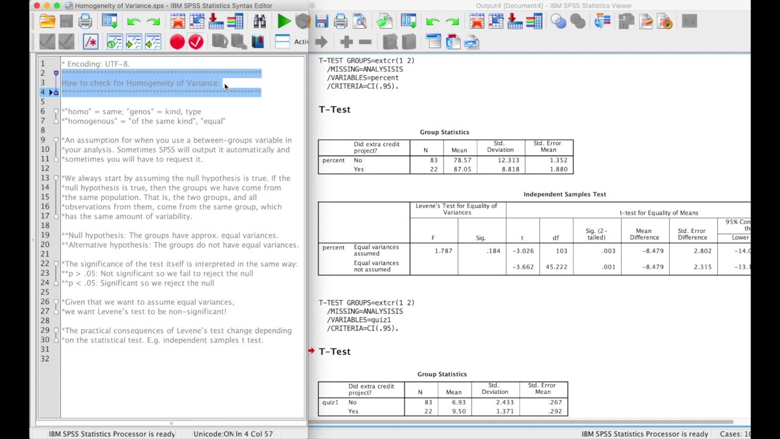Print the syntax from Syntax Editor toolbar
The height and width of the screenshot is (439, 780).
[85, 22]
